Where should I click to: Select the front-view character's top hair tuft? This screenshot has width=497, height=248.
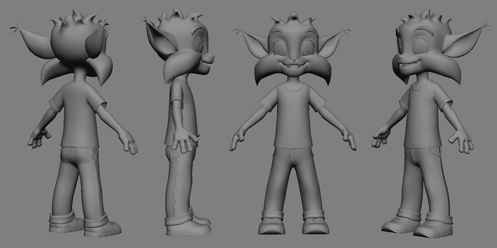(294, 17)
